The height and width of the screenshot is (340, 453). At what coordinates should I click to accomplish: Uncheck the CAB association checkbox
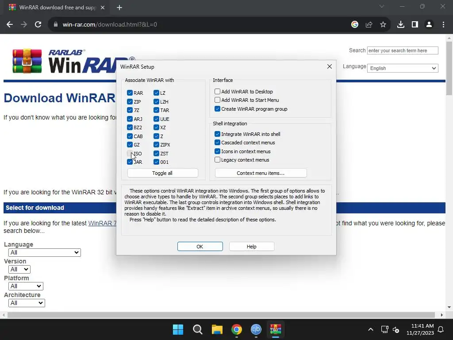coord(130,136)
